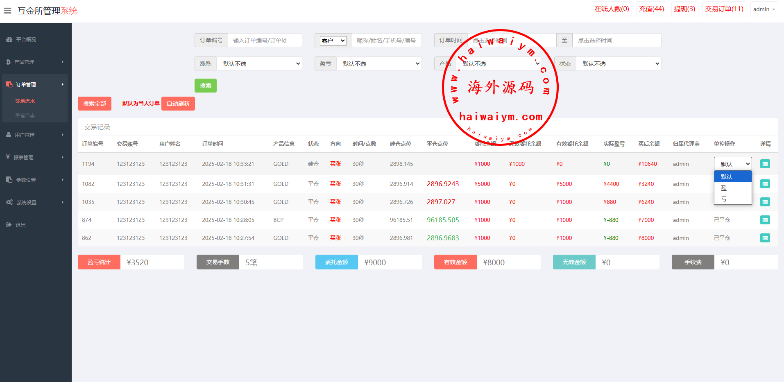Toggle the 自动刷新 button
The height and width of the screenshot is (382, 784).
tap(178, 104)
